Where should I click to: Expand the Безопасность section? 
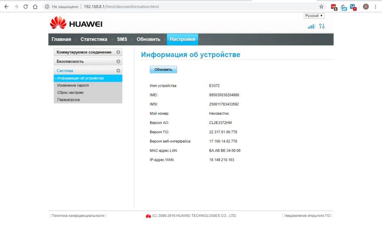(x=88, y=62)
